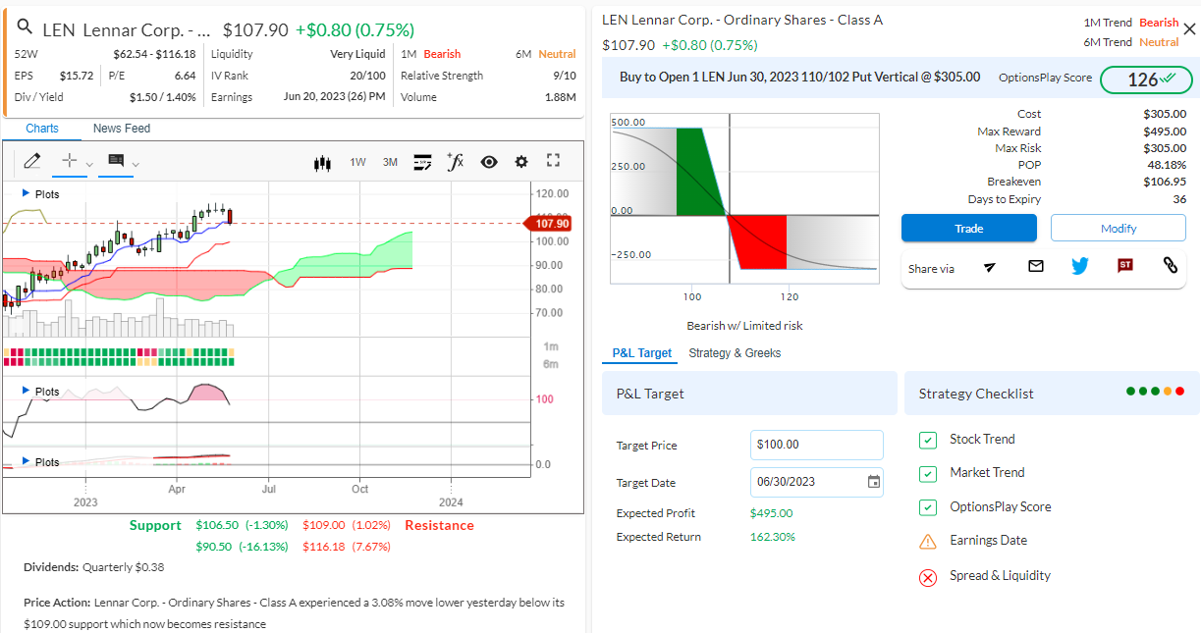The width and height of the screenshot is (1201, 633).
Task: Open the News Feed tab
Action: coord(122,129)
